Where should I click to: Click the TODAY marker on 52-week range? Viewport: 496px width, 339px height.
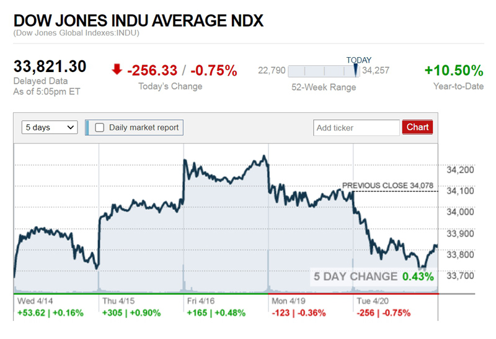(356, 70)
